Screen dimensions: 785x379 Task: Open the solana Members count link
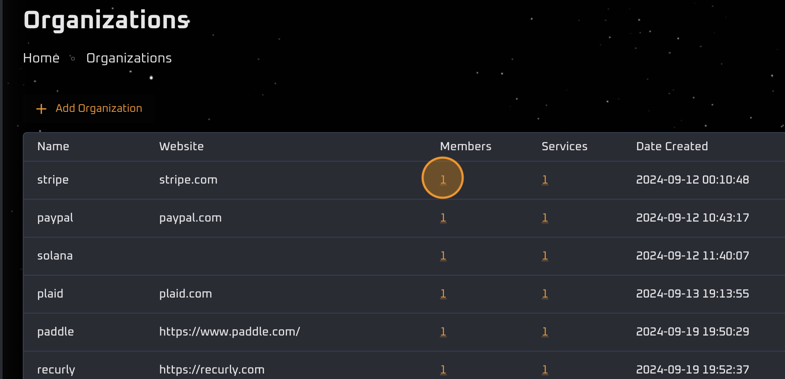pyautogui.click(x=443, y=256)
